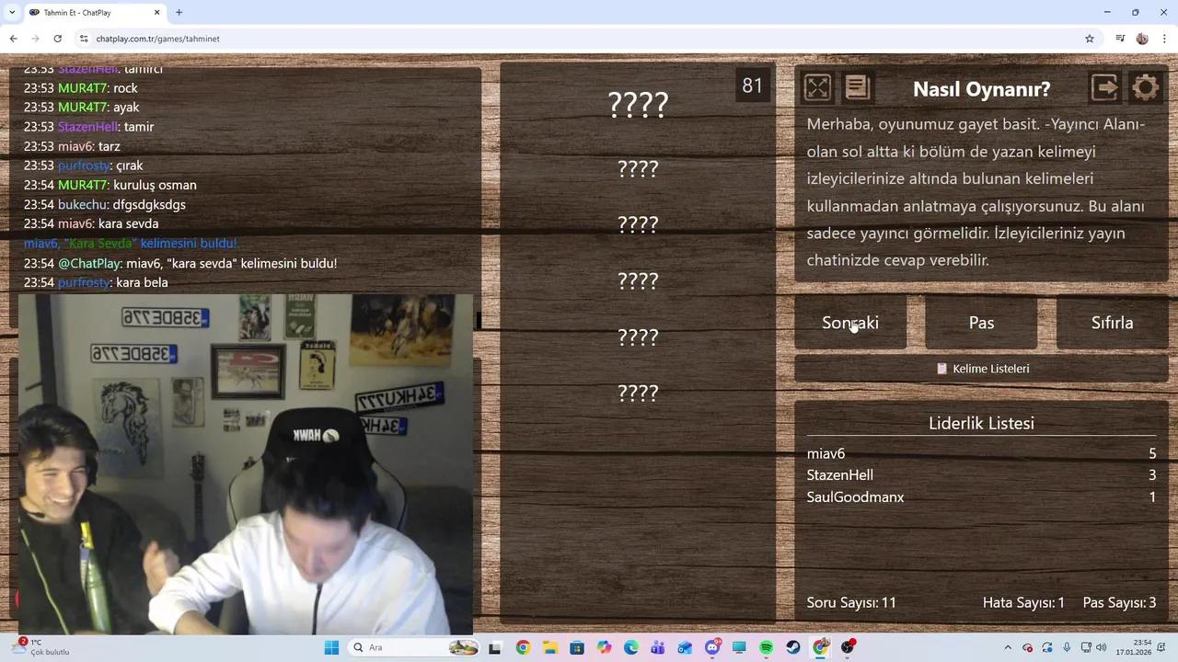Viewport: 1178px width, 662px height.
Task: Reload the current page
Action: click(57, 39)
